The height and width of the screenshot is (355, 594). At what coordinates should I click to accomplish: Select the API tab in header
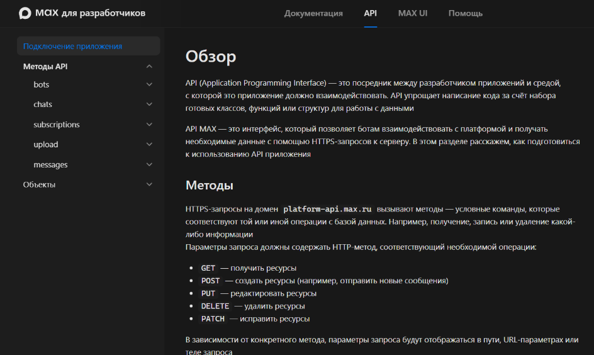pyautogui.click(x=370, y=13)
